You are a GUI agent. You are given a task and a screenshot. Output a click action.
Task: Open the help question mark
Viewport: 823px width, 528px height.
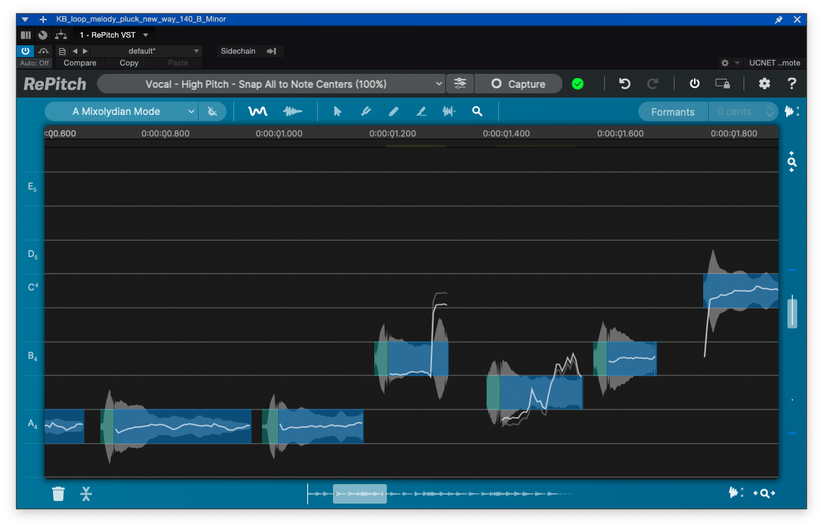click(x=792, y=84)
